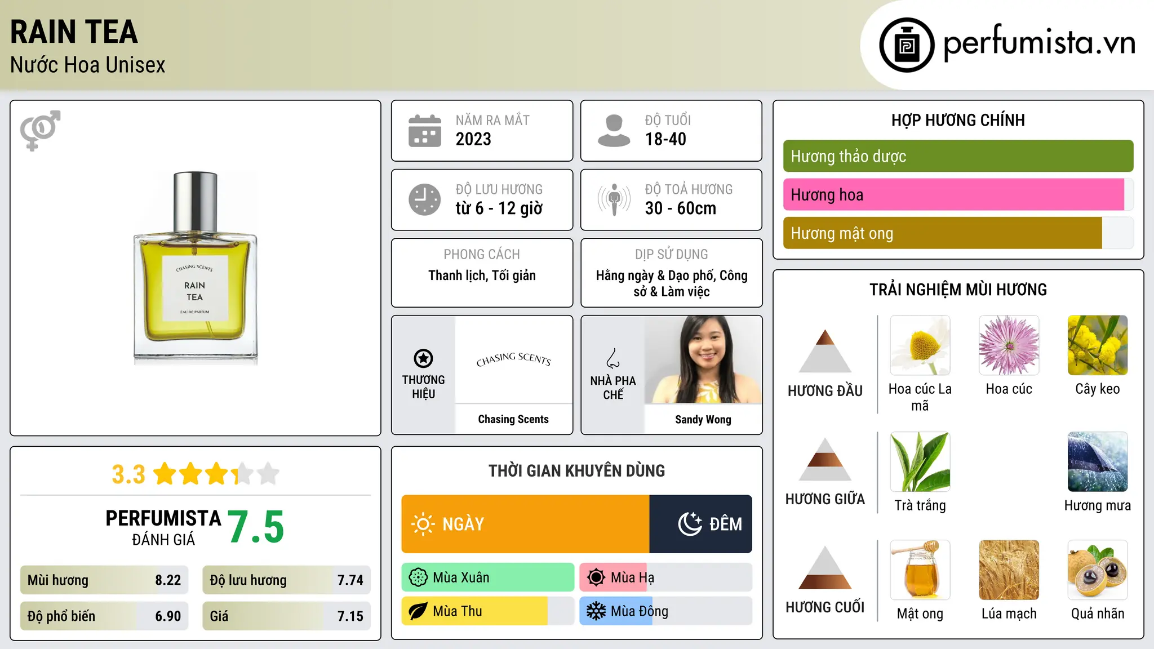Click the Hương mật ong accord bar

point(958,233)
